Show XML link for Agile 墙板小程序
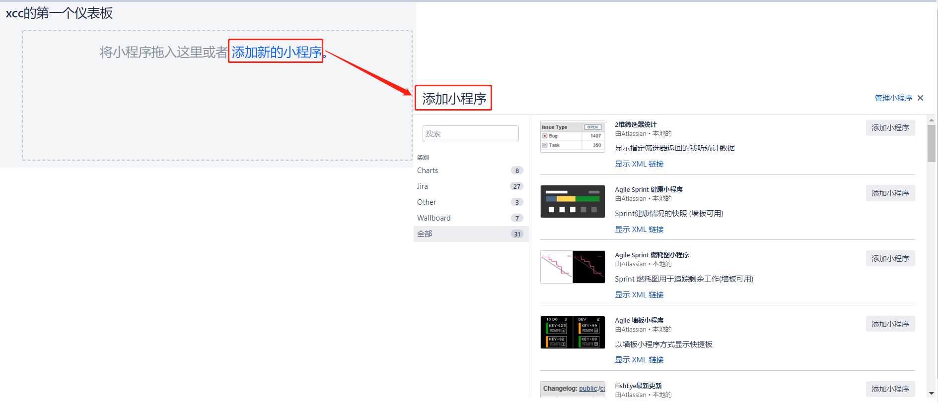Screen dimensions: 938x403 pos(639,360)
